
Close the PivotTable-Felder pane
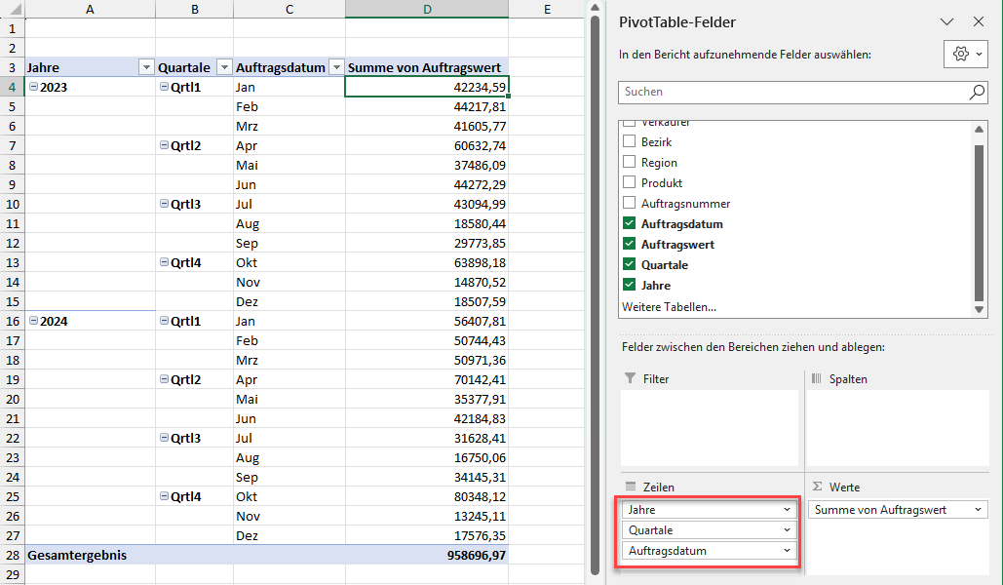(979, 21)
